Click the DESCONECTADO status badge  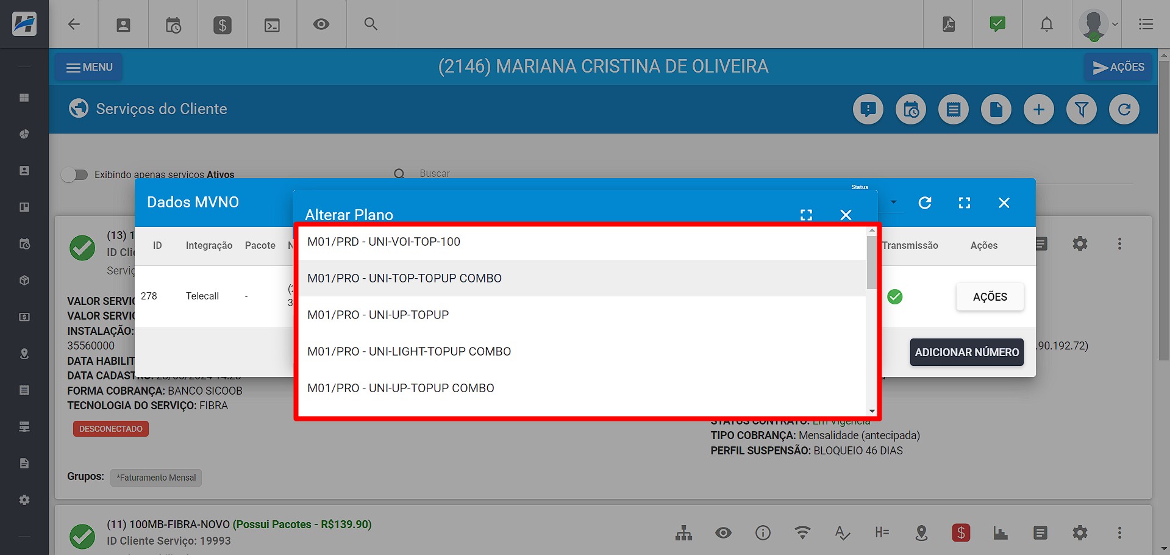click(111, 429)
